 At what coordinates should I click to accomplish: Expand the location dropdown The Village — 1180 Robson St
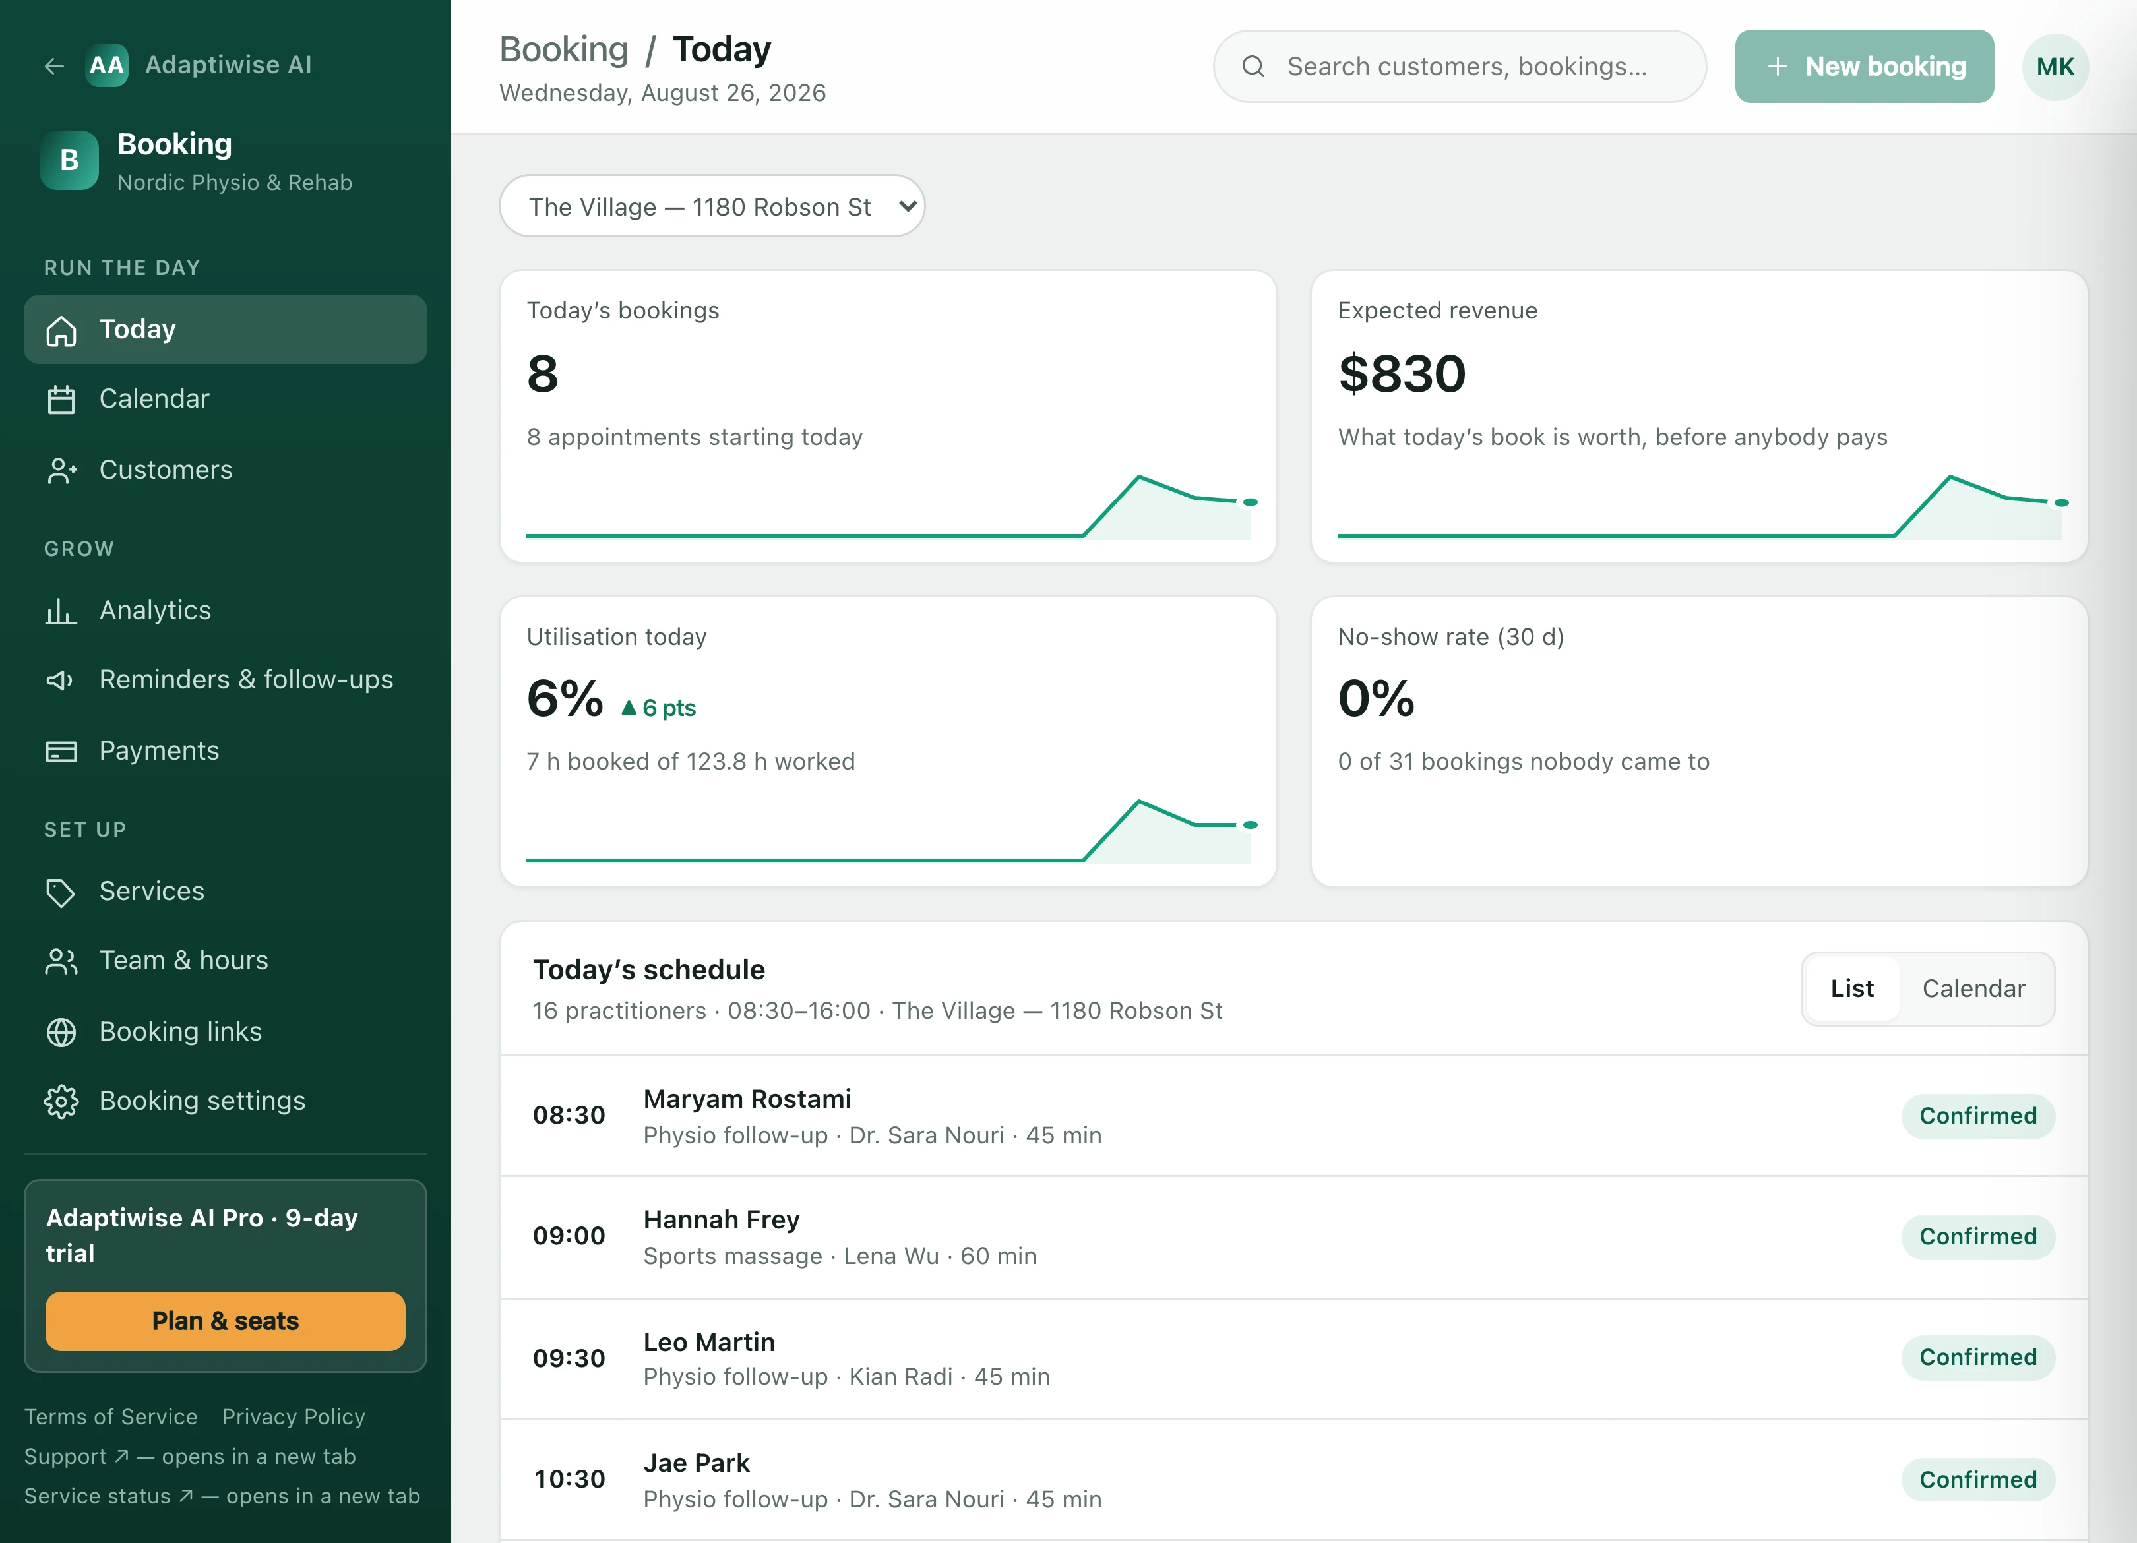pos(712,206)
